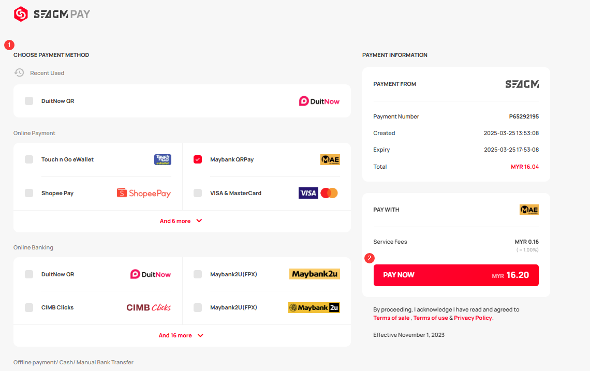The height and width of the screenshot is (371, 590).
Task: Click the 'CIMB Clicks' label
Action: [x=57, y=307]
